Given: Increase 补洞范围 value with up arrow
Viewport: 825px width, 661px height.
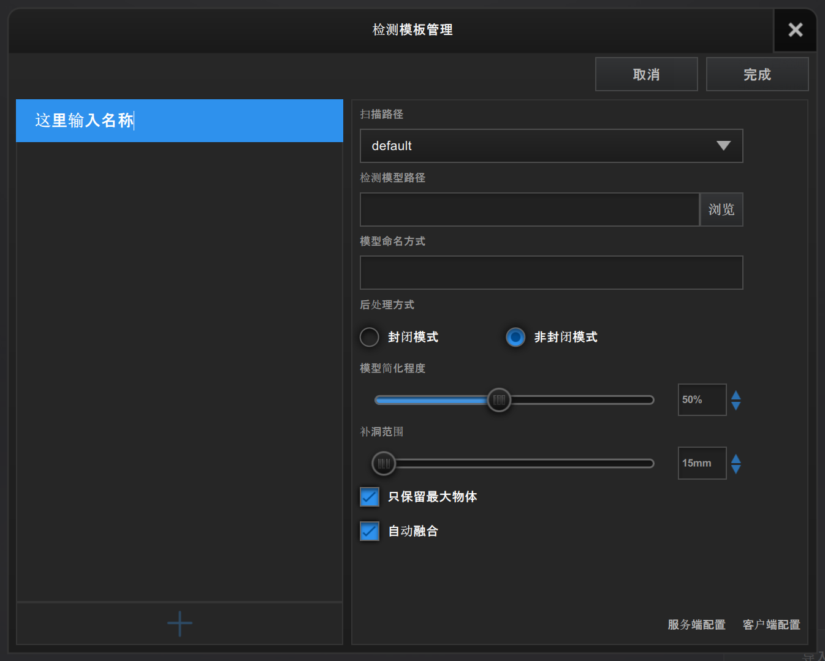Looking at the screenshot, I should tap(736, 458).
